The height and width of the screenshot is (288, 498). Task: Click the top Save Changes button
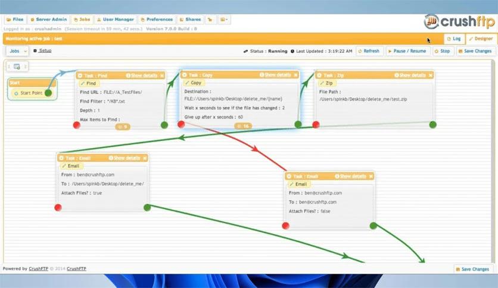(475, 51)
